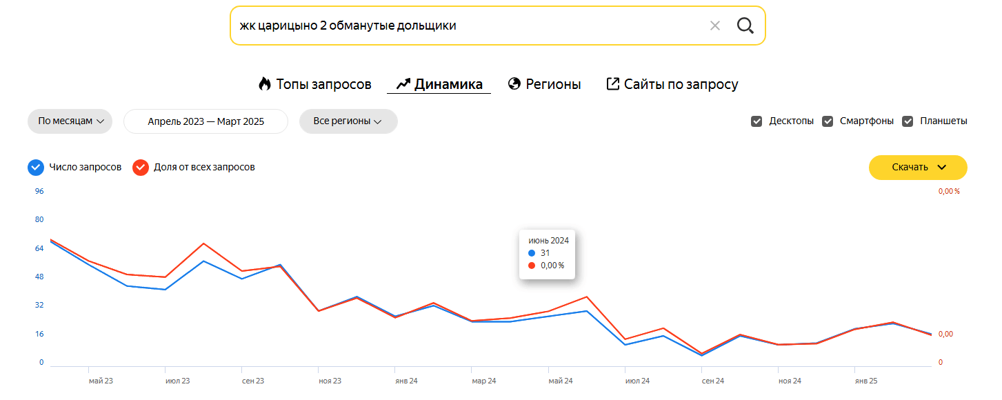Image resolution: width=1002 pixels, height=400 pixels.
Task: Toggle the Десктопы checkbox
Action: (756, 121)
